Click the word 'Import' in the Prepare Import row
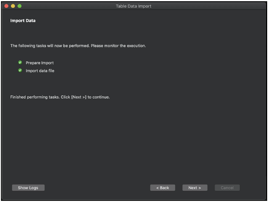The width and height of the screenshot is (269, 203). (x=47, y=63)
